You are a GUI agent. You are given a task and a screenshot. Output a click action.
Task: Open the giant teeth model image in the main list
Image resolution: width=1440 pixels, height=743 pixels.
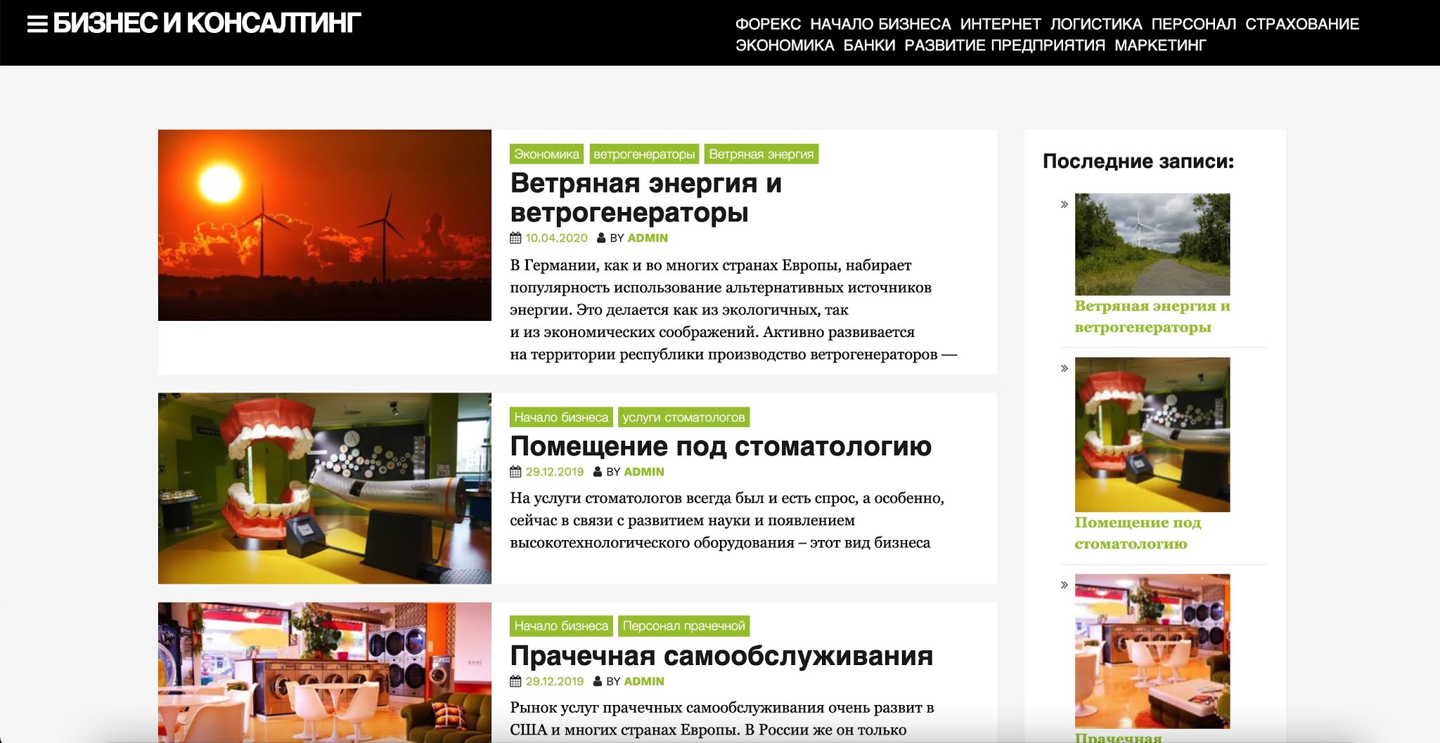click(x=325, y=488)
